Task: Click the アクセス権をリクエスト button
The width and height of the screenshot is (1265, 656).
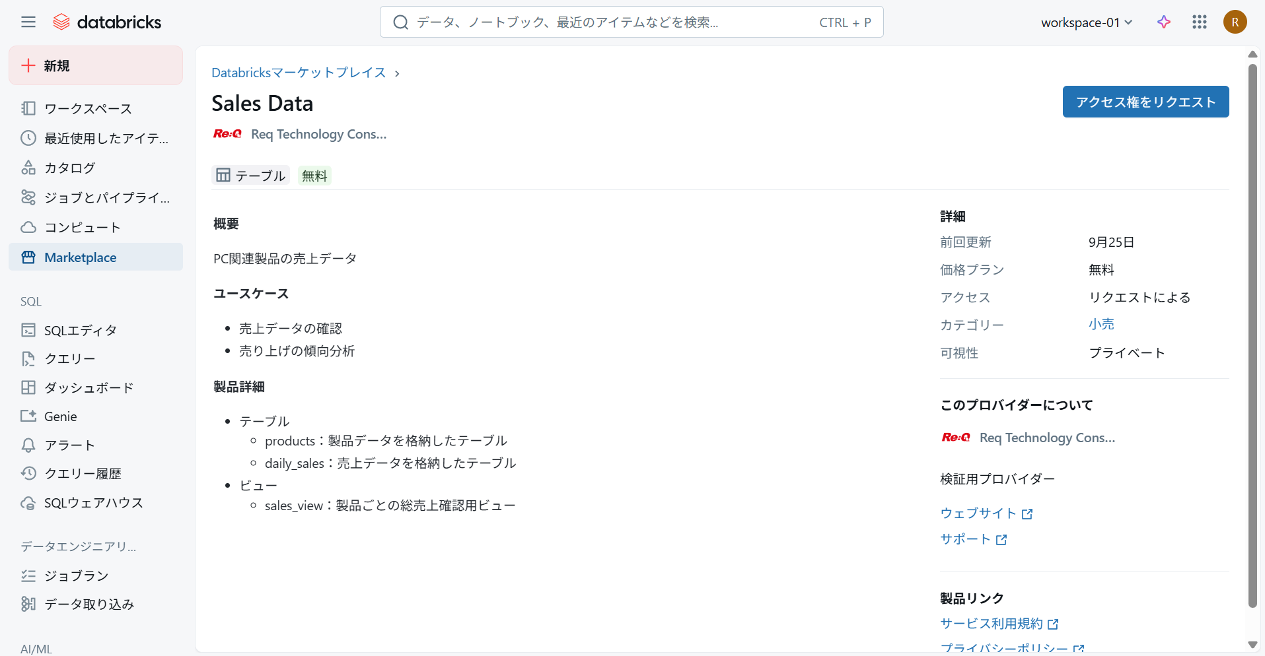Action: [1145, 102]
